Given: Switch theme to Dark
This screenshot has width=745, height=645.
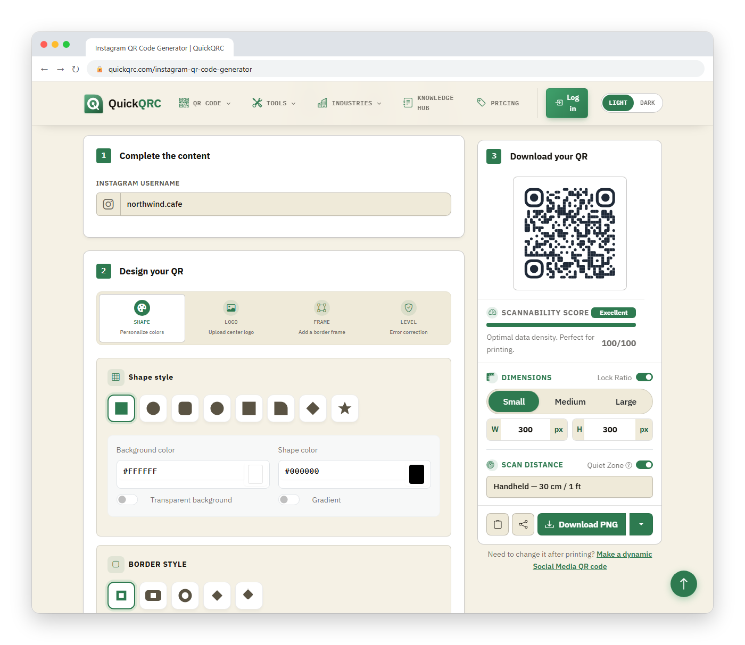Looking at the screenshot, I should tap(648, 103).
